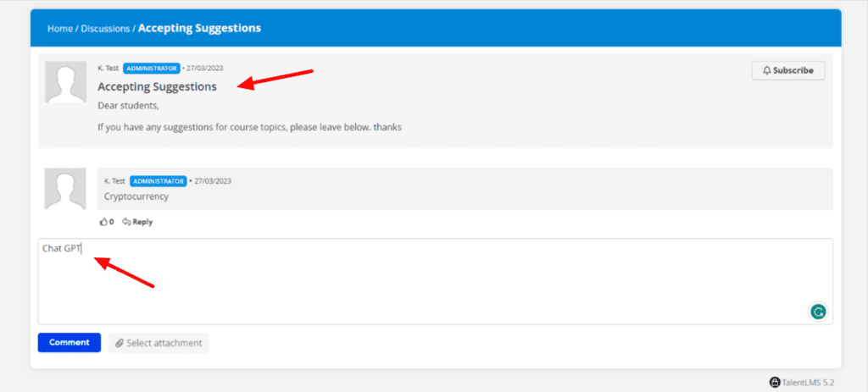868x392 pixels.
Task: Reply to the Cryptocurrency comment
Action: [x=137, y=222]
